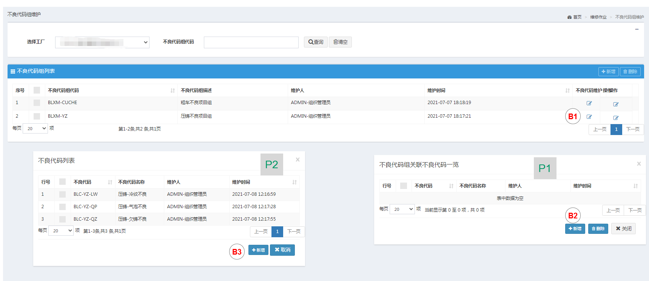
Task: Click page 1 in main list pagination
Action: click(x=616, y=129)
